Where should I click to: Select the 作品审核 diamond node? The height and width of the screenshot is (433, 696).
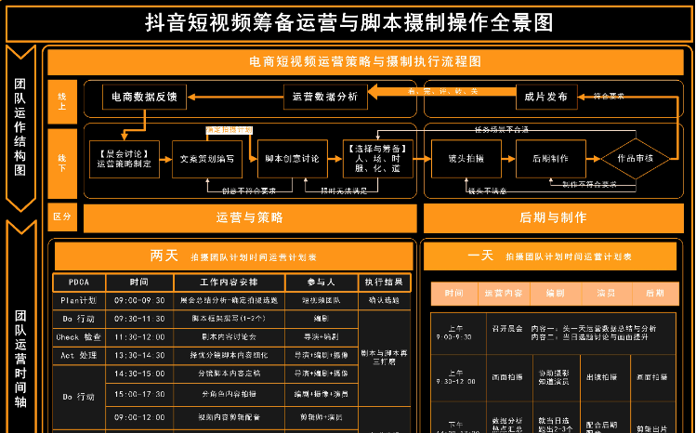pos(636,159)
